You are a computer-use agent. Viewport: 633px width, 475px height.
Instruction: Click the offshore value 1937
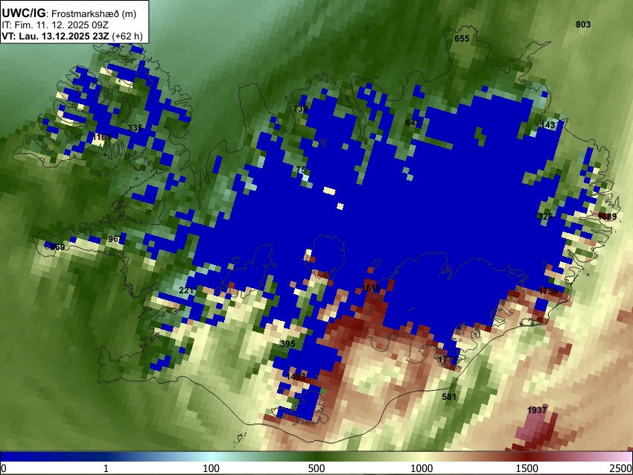coord(537,410)
